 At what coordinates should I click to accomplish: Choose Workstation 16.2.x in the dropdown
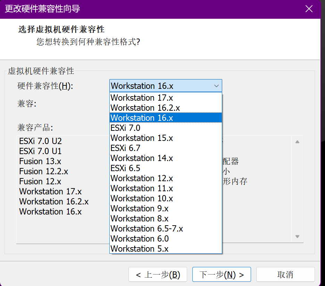(145, 108)
